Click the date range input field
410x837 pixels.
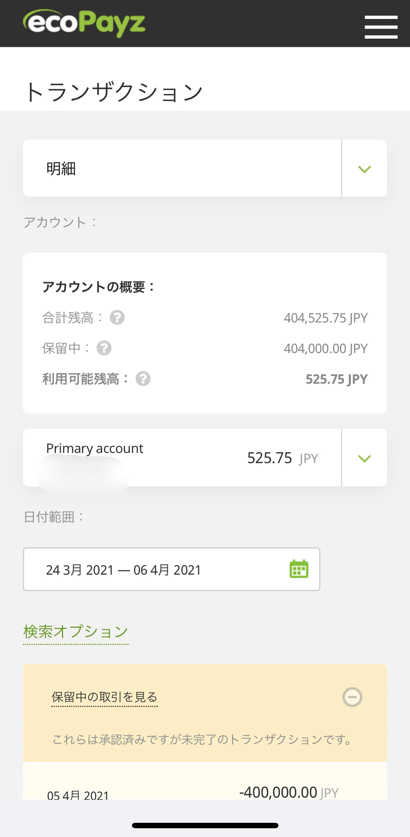click(x=172, y=569)
